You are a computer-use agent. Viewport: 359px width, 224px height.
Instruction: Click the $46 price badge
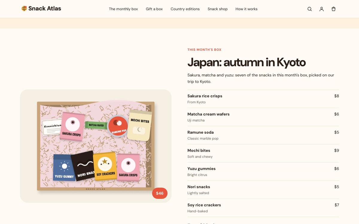pyautogui.click(x=160, y=193)
